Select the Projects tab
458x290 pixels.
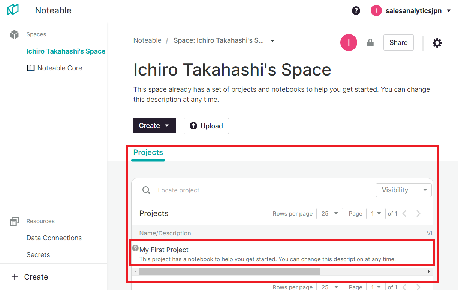tap(148, 153)
